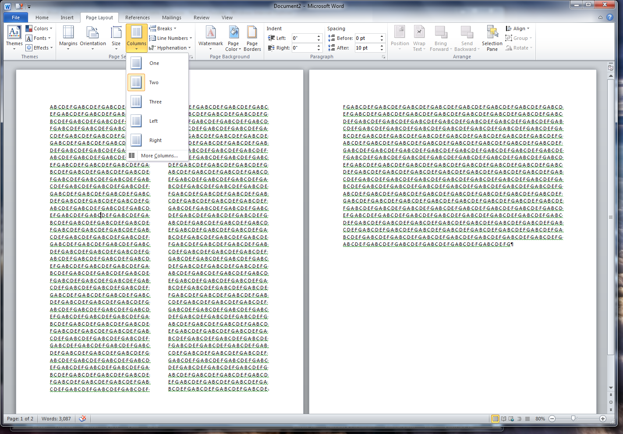Click the Group objects button
Viewport: 623px width, 434px height.
[x=518, y=38]
